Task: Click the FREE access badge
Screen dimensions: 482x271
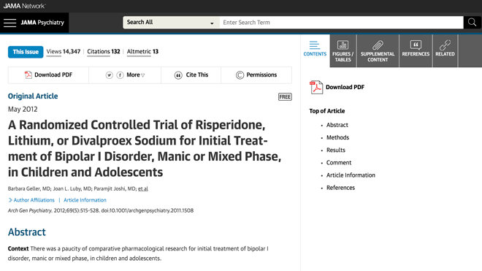Action: click(285, 97)
